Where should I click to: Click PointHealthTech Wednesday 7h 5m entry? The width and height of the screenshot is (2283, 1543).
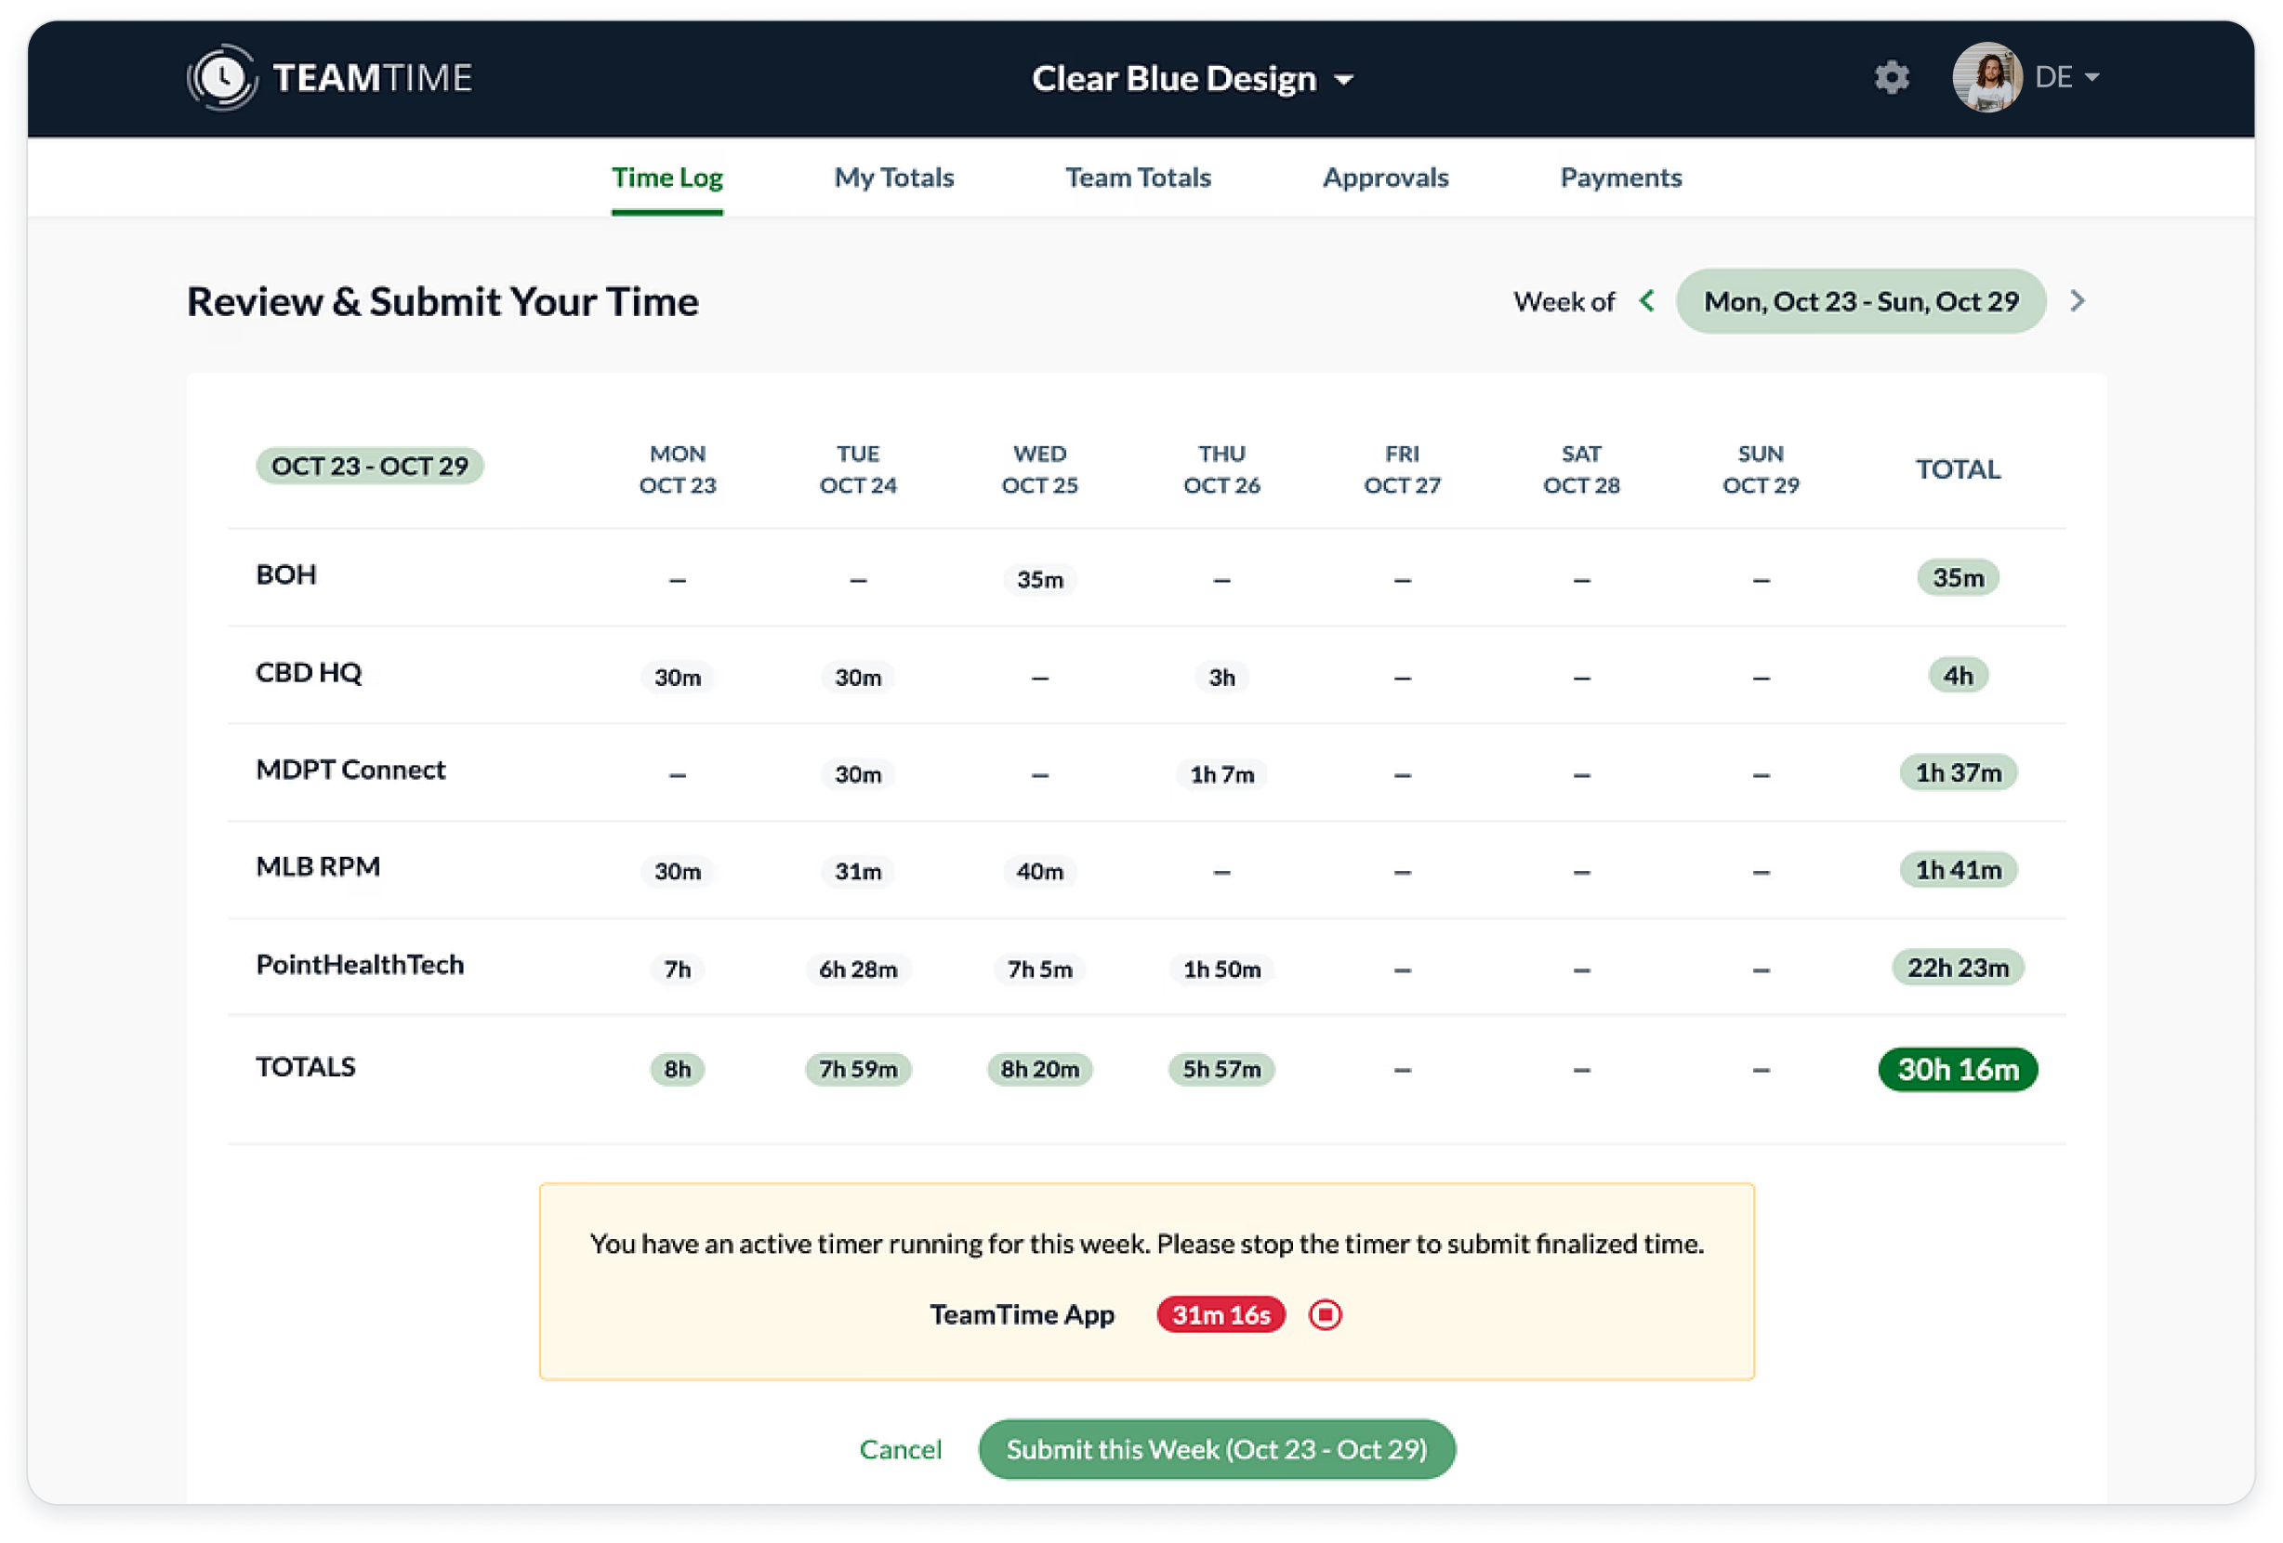click(x=1039, y=969)
